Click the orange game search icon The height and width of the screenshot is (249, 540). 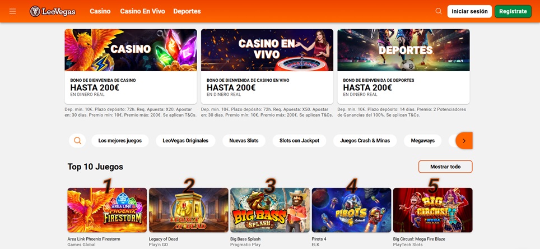coord(77,141)
